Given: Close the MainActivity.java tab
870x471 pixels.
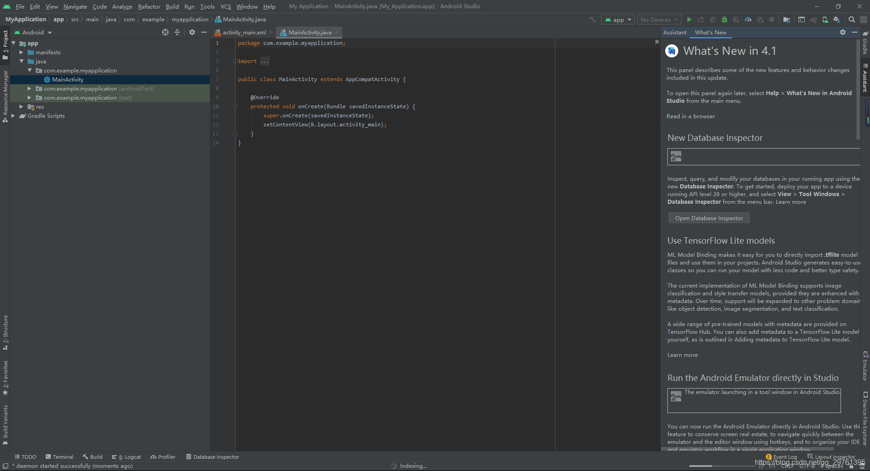Looking at the screenshot, I should point(337,32).
